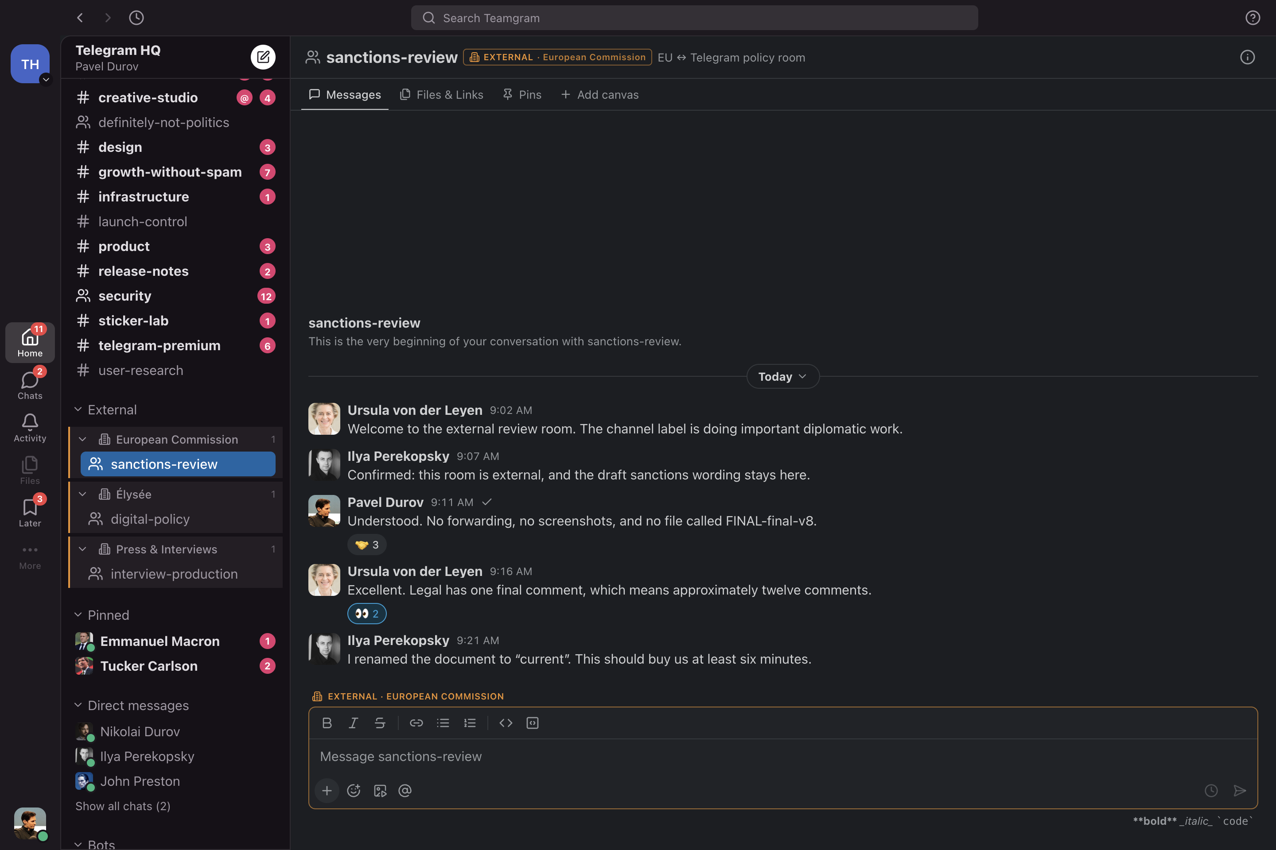Image resolution: width=1276 pixels, height=850 pixels.
Task: Switch to the Files & Links tab
Action: 441,95
